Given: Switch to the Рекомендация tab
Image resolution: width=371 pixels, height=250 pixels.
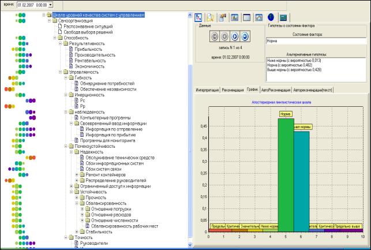Looking at the screenshot, I should click(x=233, y=90).
